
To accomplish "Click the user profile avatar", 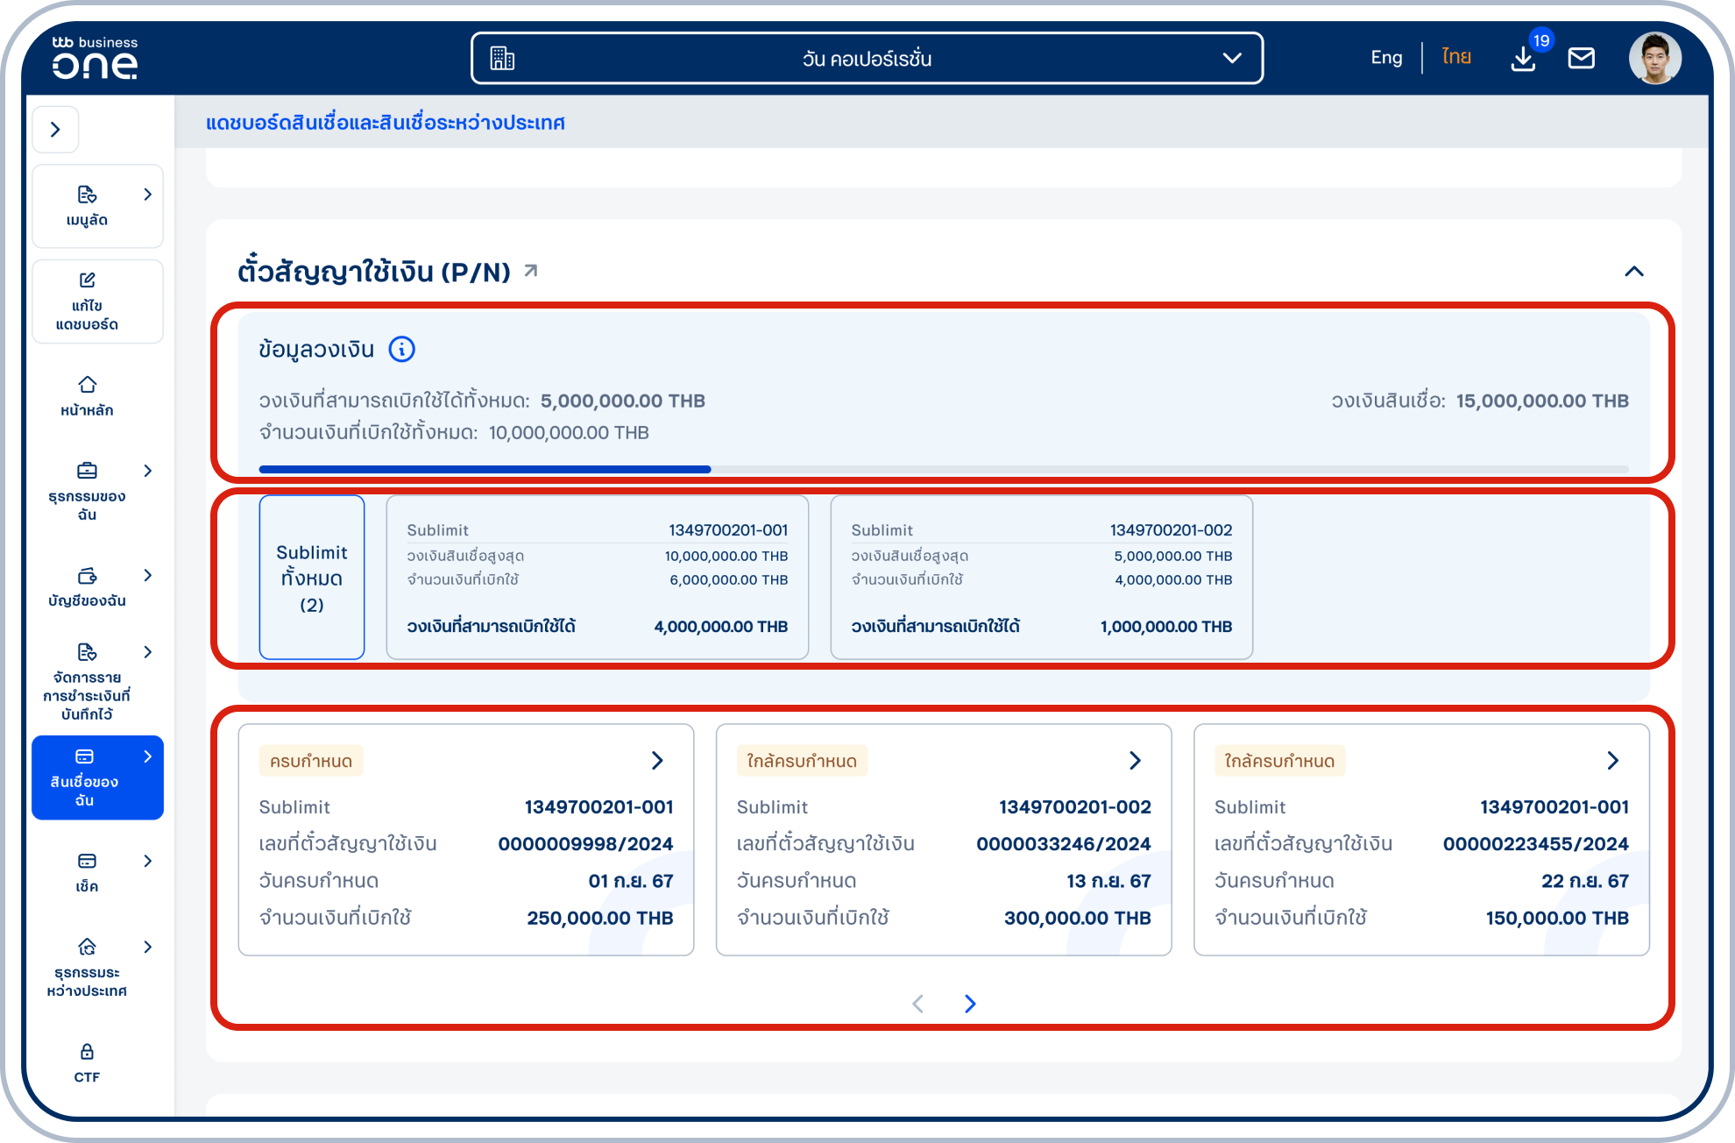I will point(1654,59).
